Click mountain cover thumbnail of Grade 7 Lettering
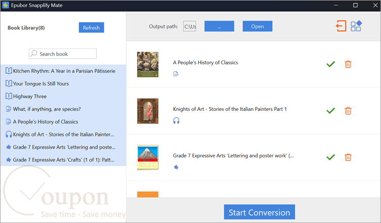Image resolution: width=381 pixels, height=223 pixels. (x=148, y=158)
